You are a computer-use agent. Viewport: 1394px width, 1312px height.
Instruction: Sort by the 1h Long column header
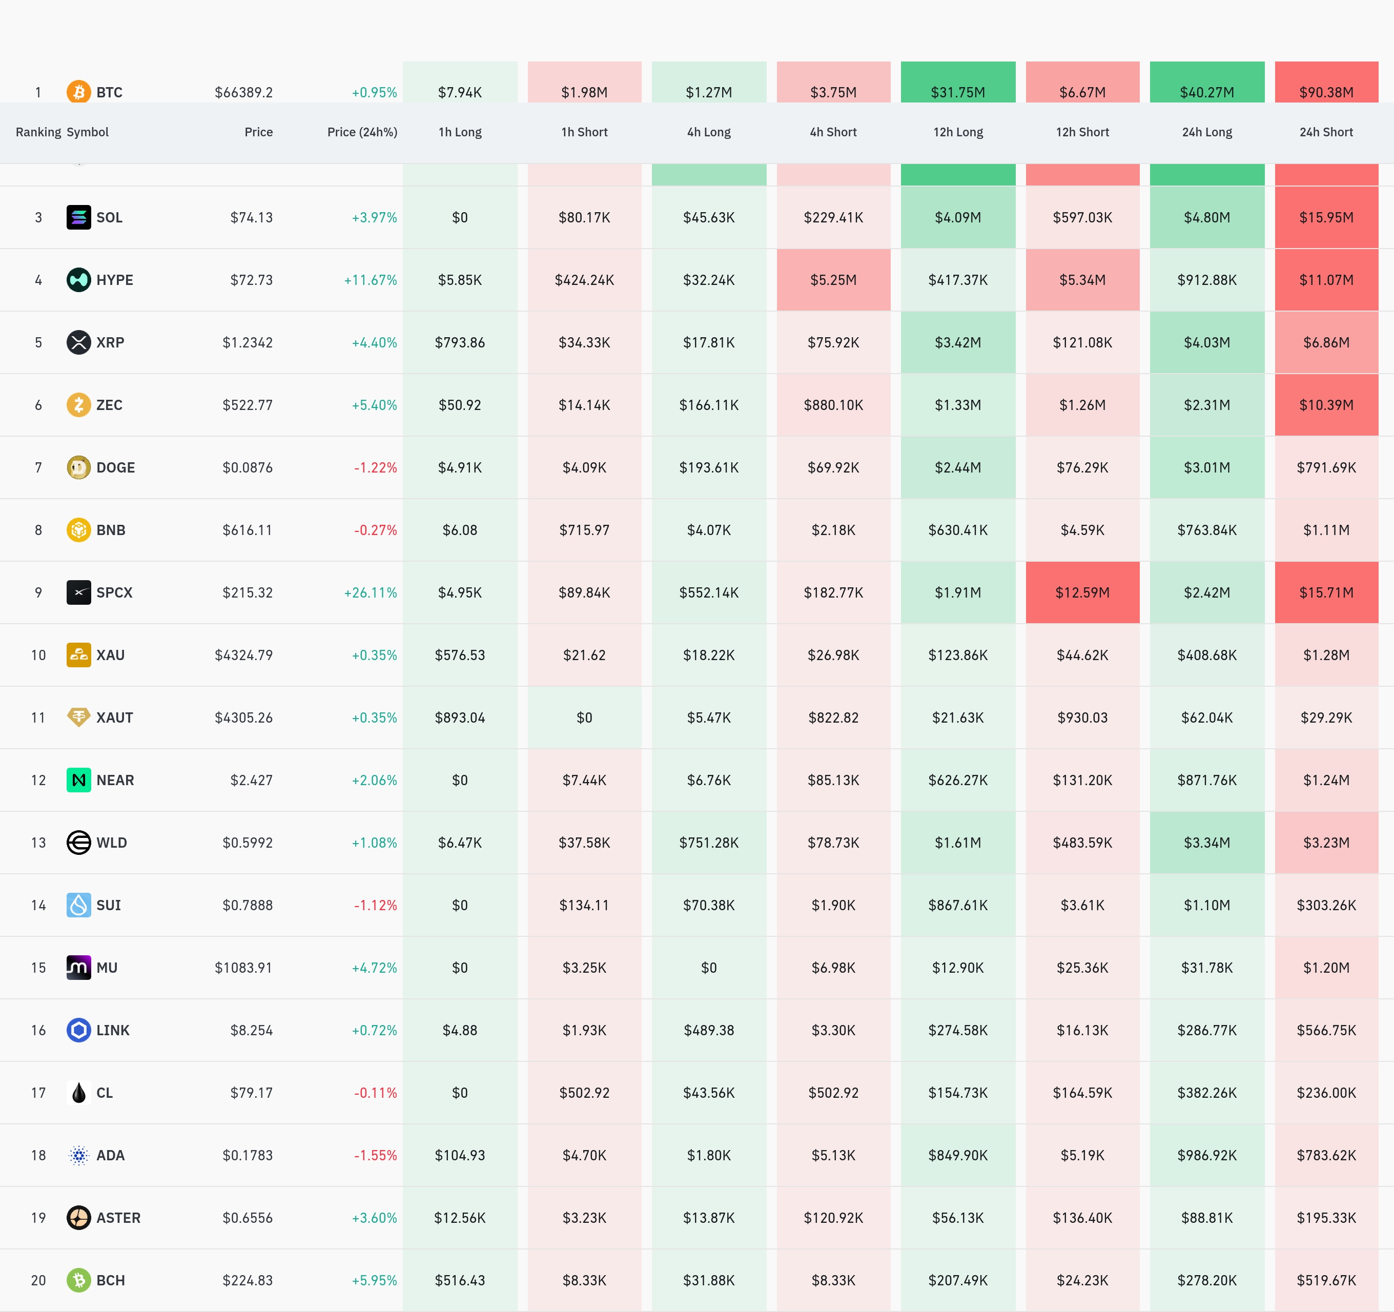click(460, 132)
